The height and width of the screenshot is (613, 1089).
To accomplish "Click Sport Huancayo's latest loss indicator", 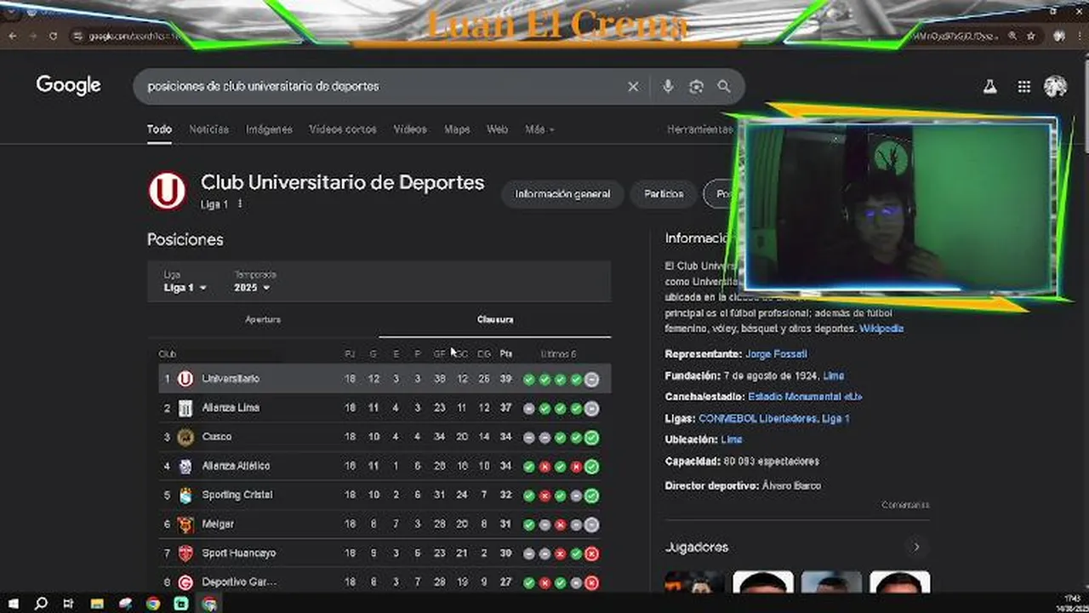I will (x=591, y=553).
